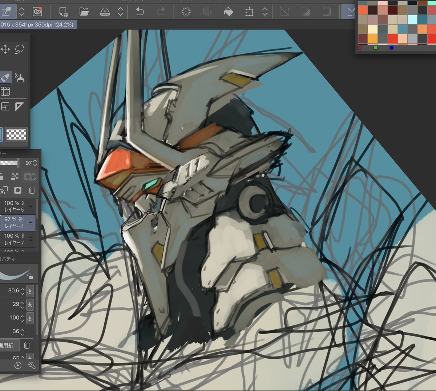Toggle the highlighted snap icon at toolbar end
Screen dimensions: 436x391
(349, 12)
